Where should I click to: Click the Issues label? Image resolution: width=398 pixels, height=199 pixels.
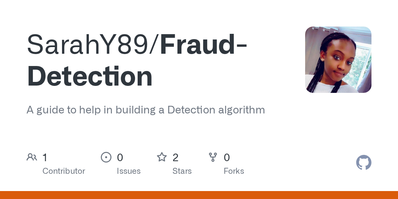point(129,171)
